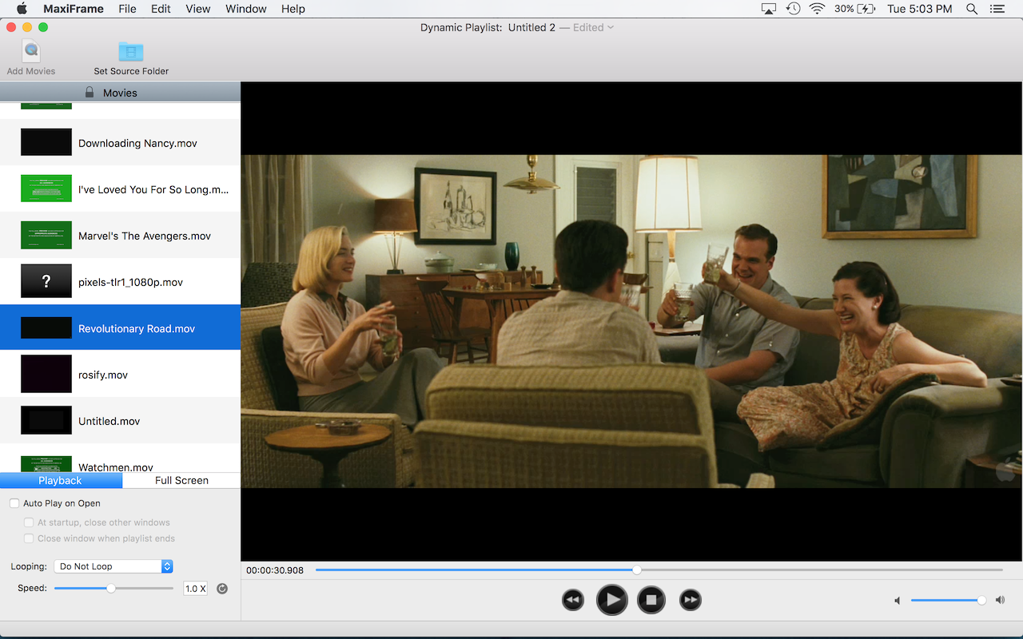Expand document title dropdown chevron next to Edited

(611, 27)
